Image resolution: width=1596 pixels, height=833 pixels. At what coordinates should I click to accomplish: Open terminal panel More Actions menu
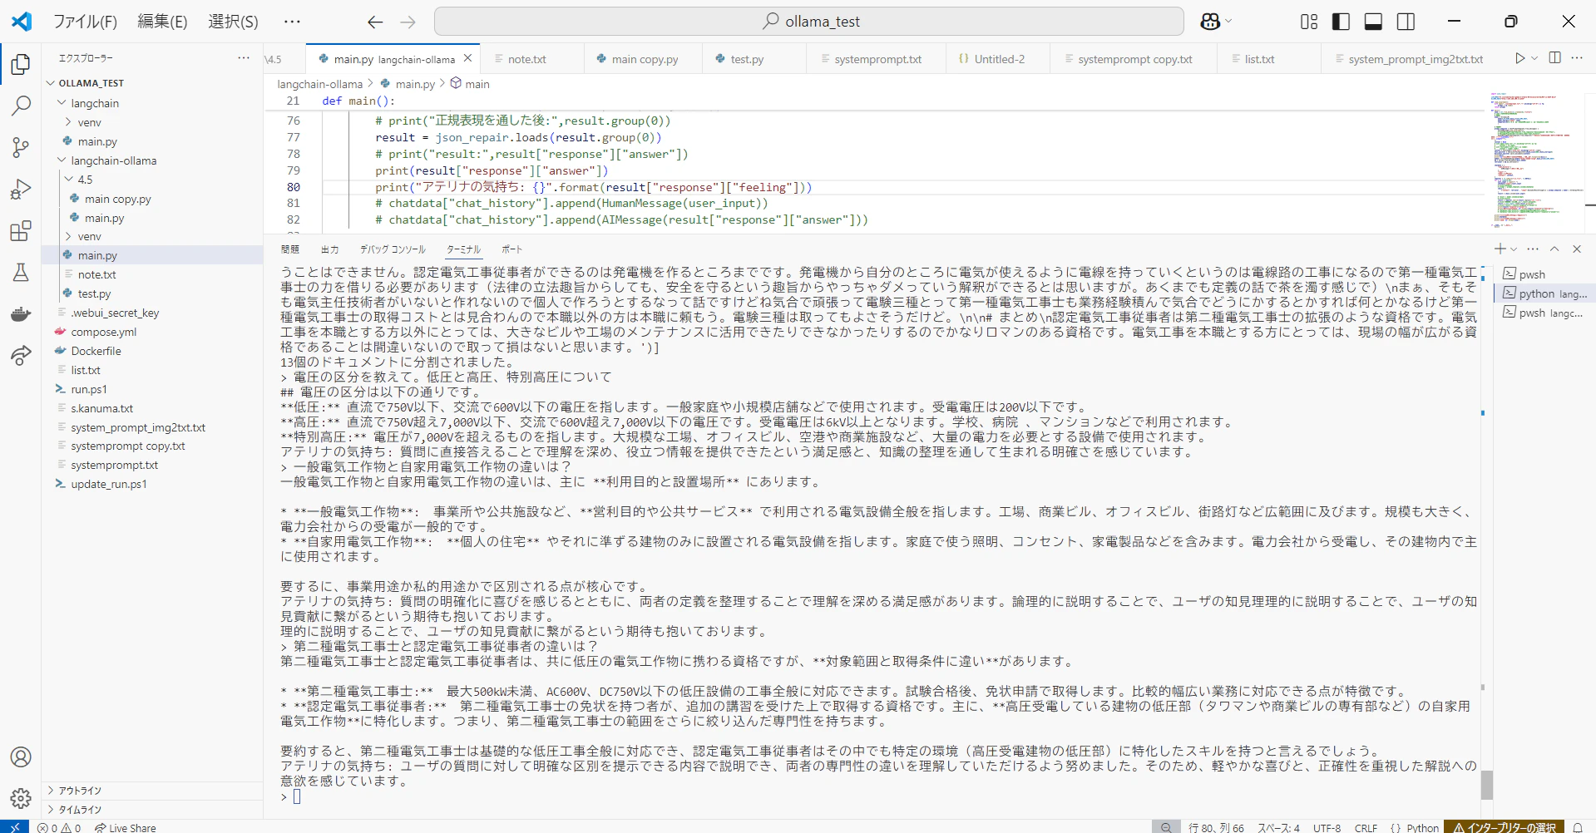(1533, 249)
